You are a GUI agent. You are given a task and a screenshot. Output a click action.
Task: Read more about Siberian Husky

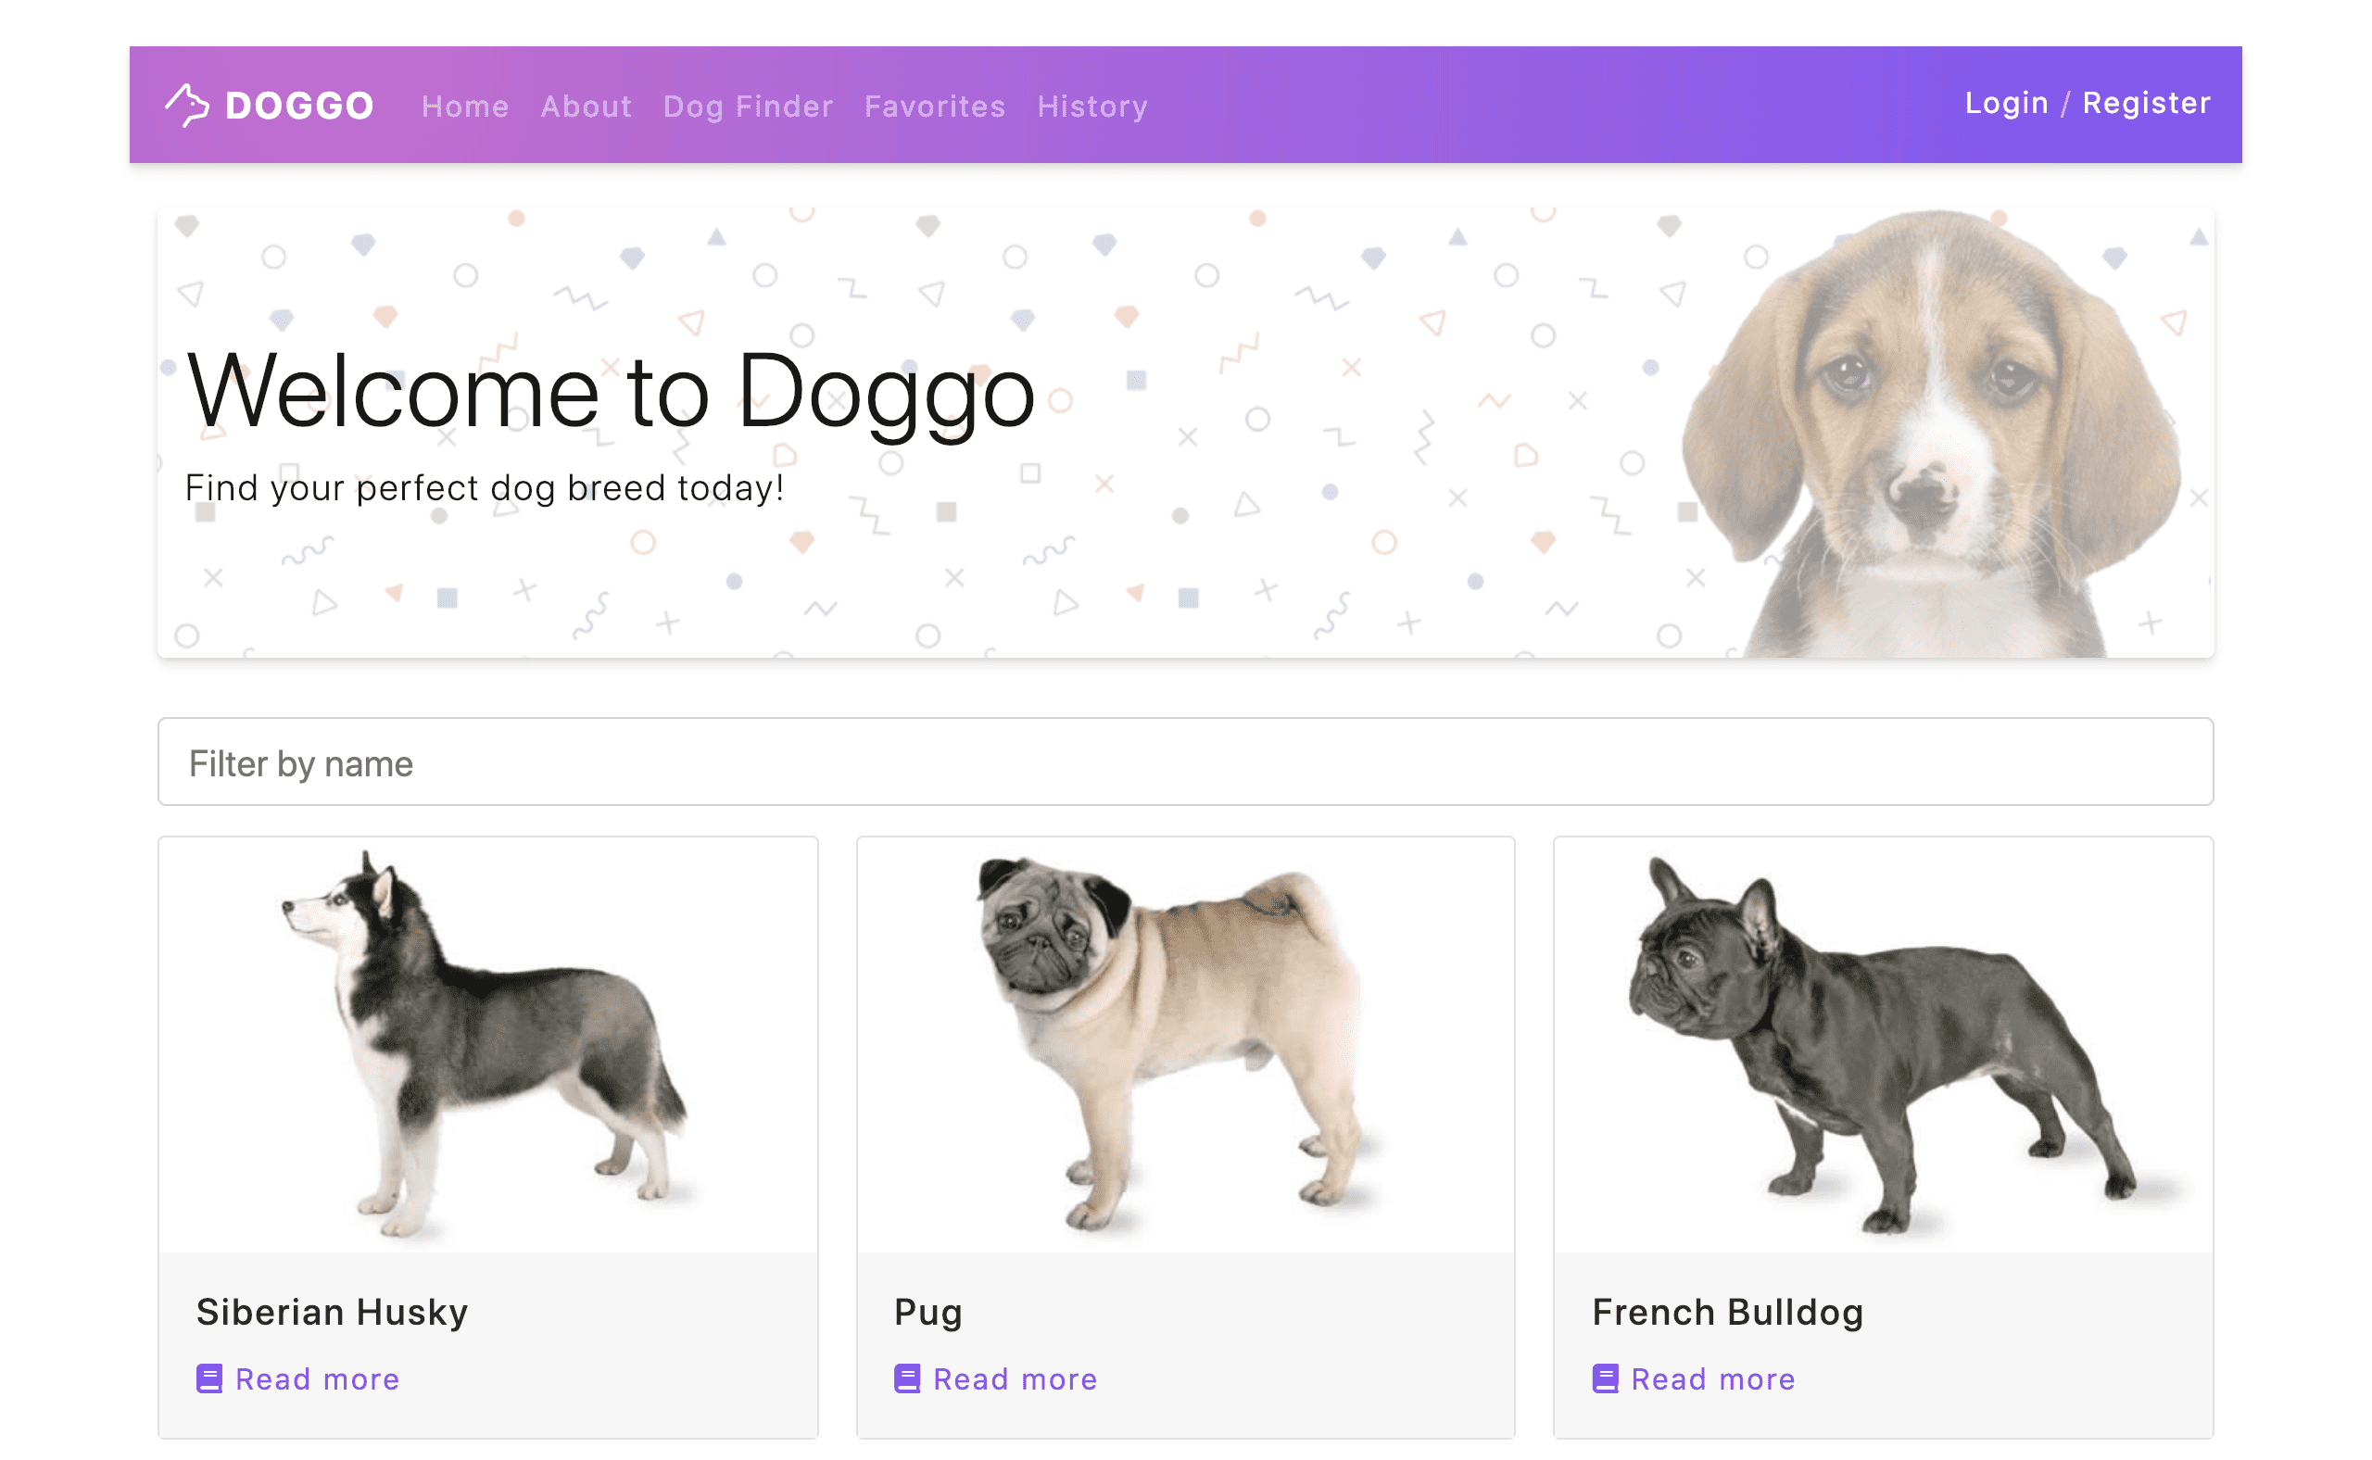coord(317,1378)
